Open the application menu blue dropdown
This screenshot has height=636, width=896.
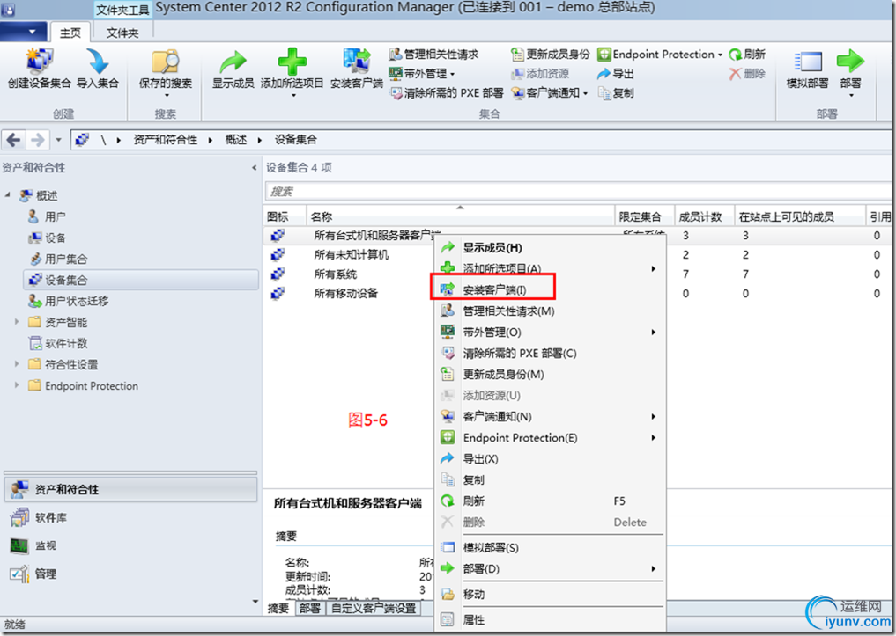[23, 32]
